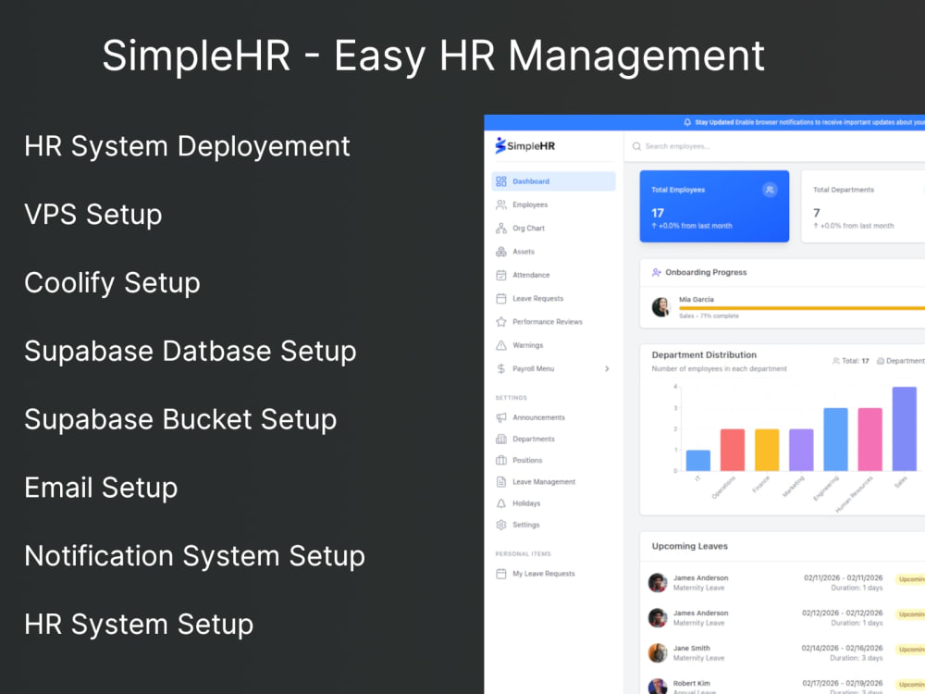Screen dimensions: 925x694
Task: Open Announcements under Settings
Action: pyautogui.click(x=553, y=417)
